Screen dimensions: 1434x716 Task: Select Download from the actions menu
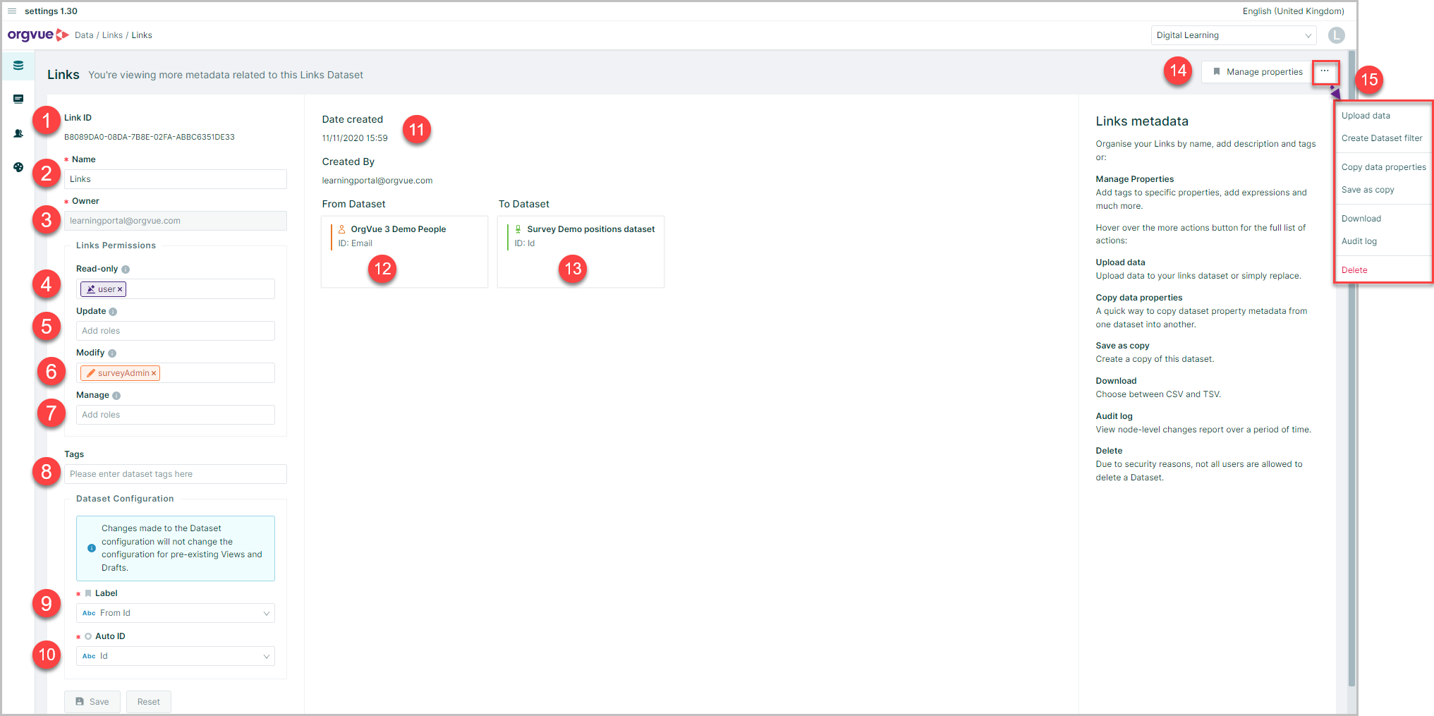pos(1361,219)
